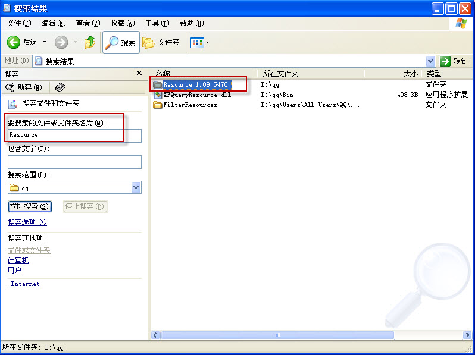Image resolution: width=475 pixels, height=355 pixels.
Task: Open the 搜索选项 >> link
Action: click(x=27, y=222)
